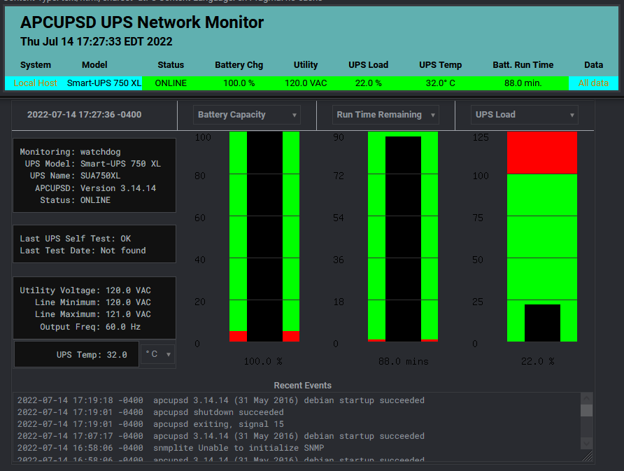Viewport: 624px width, 471px height.
Task: Click the apcupsd exiting, signal 15 event
Action: click(150, 424)
